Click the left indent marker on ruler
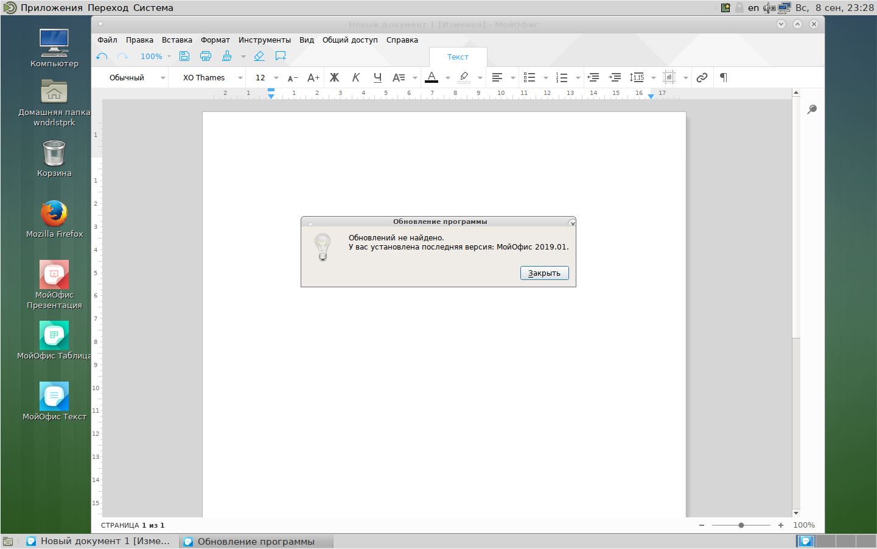The width and height of the screenshot is (877, 549). tap(271, 94)
